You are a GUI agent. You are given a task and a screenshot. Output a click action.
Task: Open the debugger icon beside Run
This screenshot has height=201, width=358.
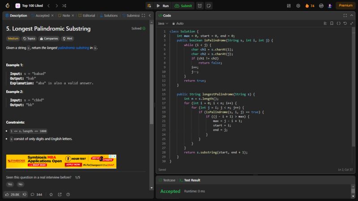[149, 6]
